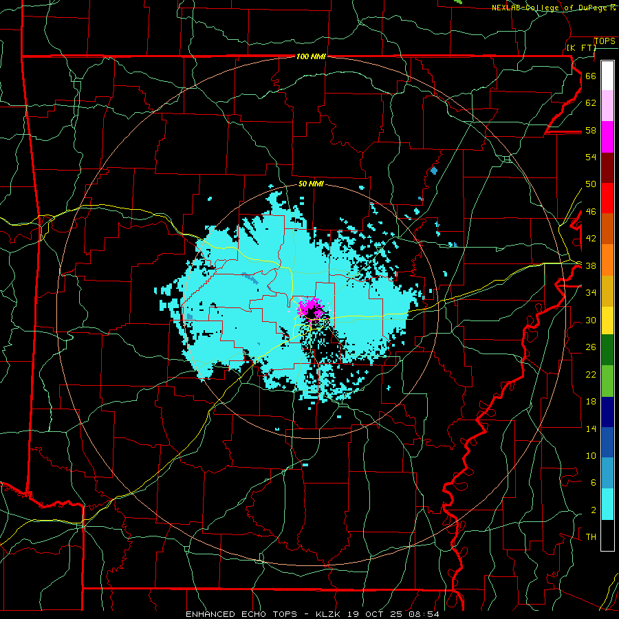The height and width of the screenshot is (619, 619).
Task: Click the legend value "34"
Action: 591,292
